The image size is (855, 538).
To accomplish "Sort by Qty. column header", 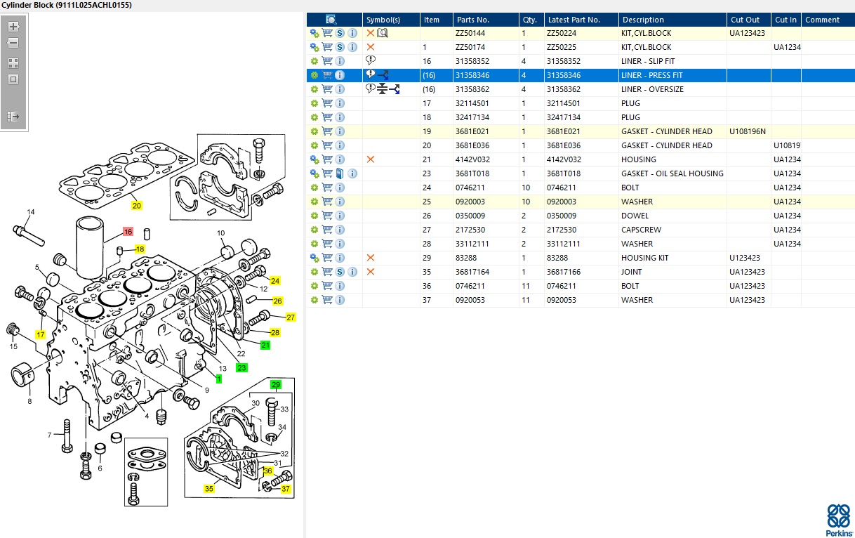I will coord(531,20).
